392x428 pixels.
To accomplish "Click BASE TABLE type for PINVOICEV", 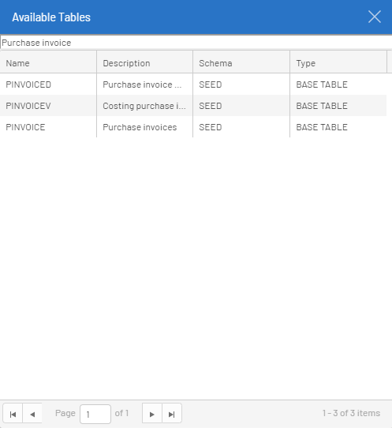I will [x=338, y=106].
